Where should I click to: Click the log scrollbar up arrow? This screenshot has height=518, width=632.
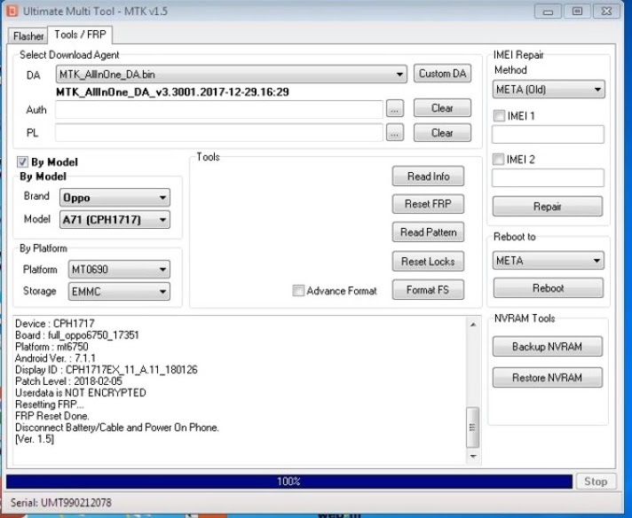pos(473,325)
